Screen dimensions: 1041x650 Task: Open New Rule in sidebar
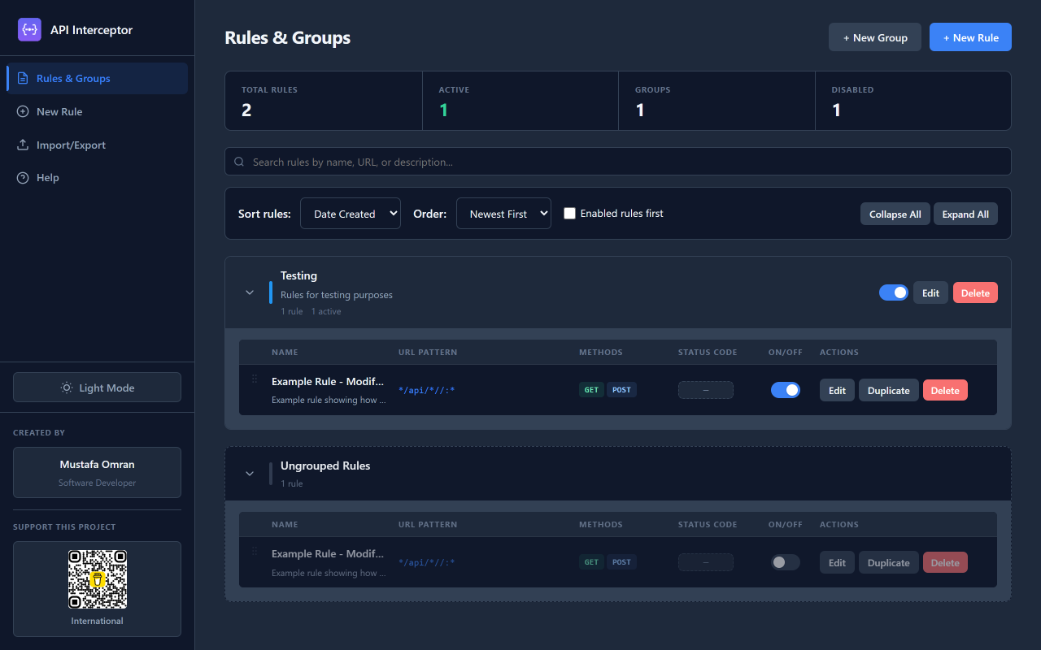[x=98, y=111]
